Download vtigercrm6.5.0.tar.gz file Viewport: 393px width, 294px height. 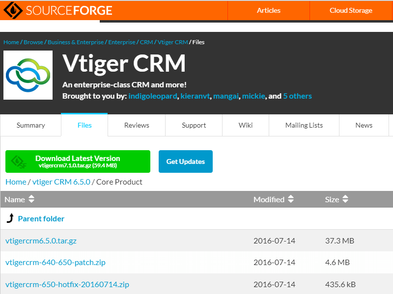pyautogui.click(x=41, y=241)
